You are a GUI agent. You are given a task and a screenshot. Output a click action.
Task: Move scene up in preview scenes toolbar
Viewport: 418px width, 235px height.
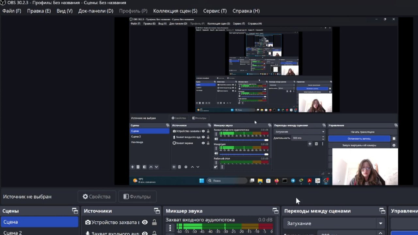pos(151,167)
